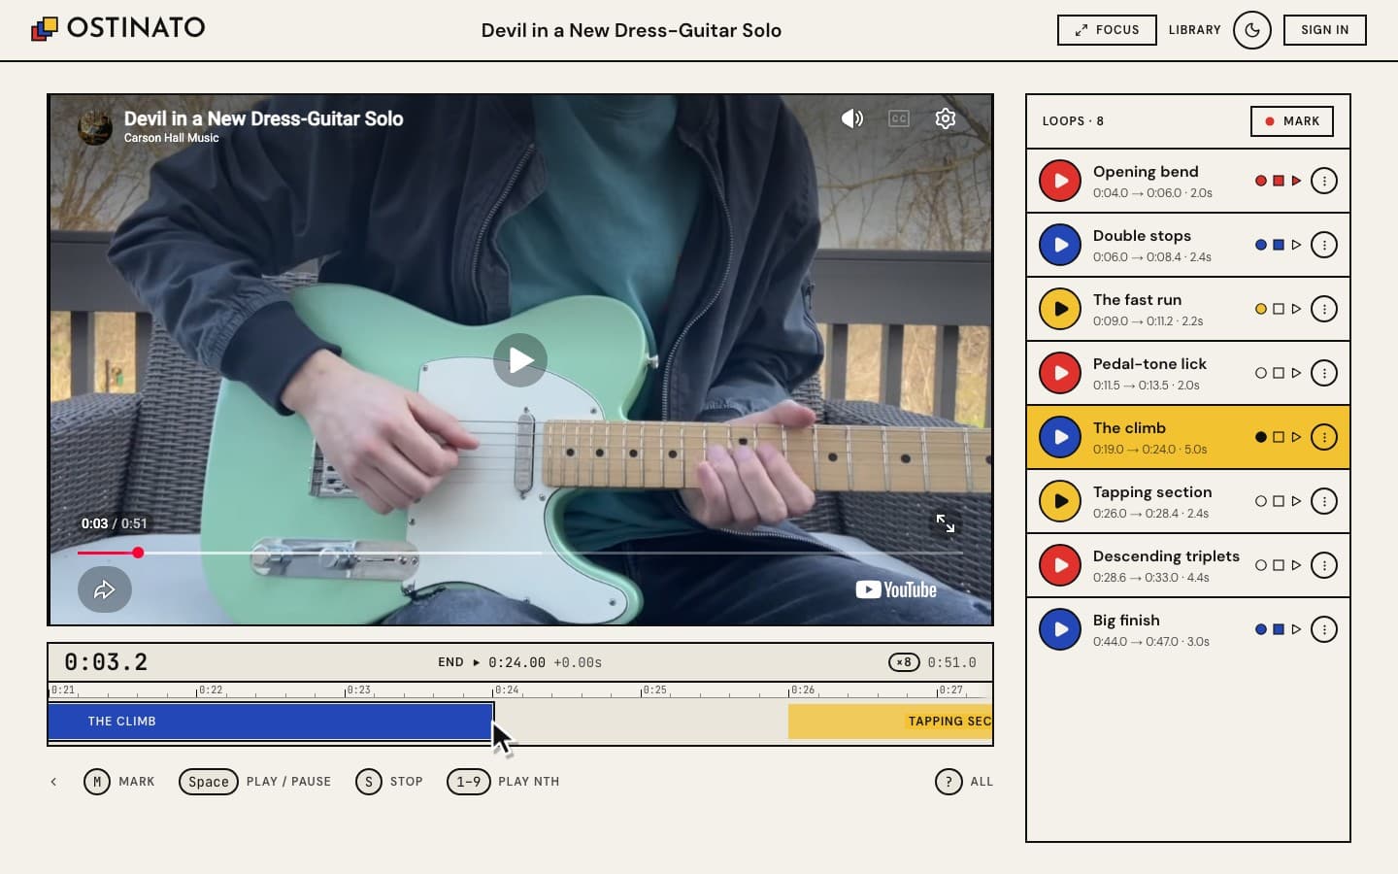
Task: Expand the video to fullscreen
Action: point(945,523)
